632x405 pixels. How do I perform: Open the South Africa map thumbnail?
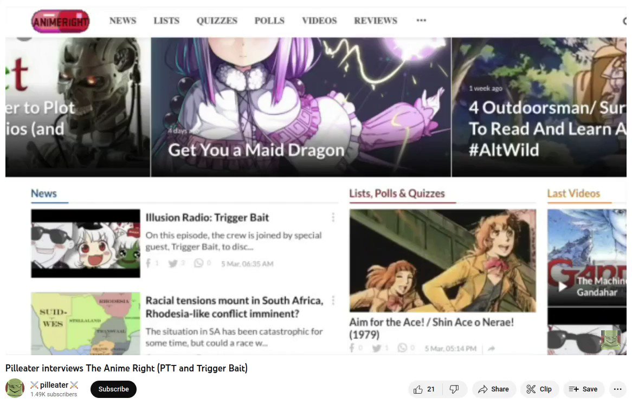[86, 324]
